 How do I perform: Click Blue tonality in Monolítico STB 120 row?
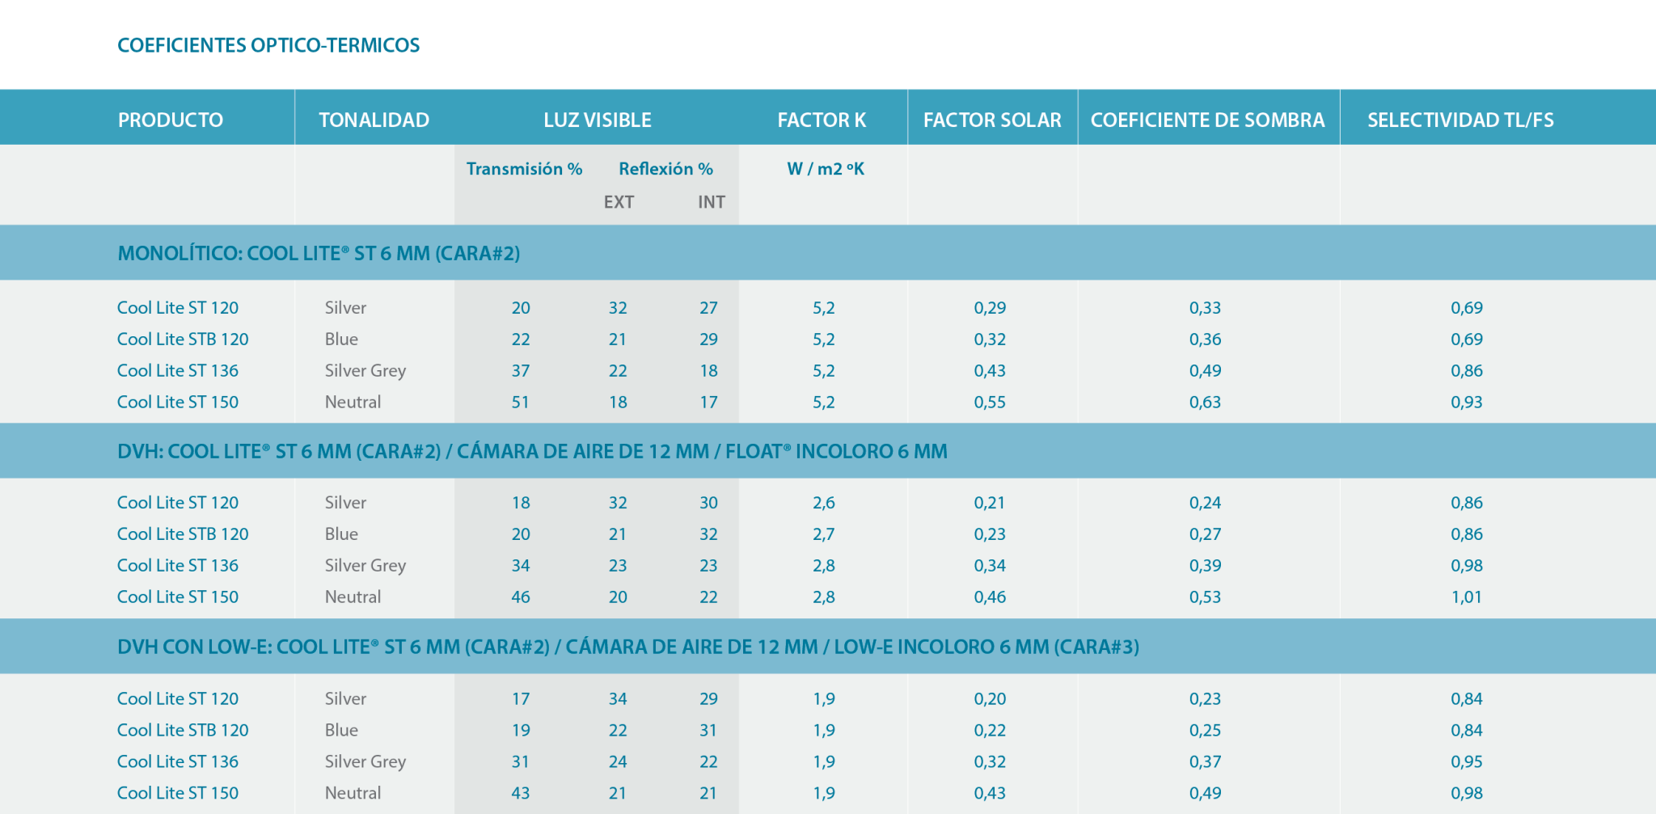click(341, 340)
